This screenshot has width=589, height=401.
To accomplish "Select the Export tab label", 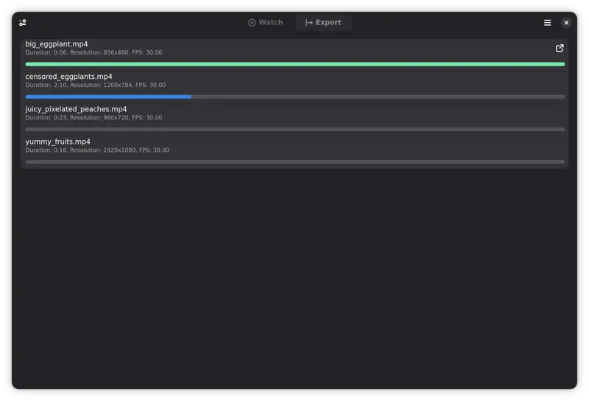I will pyautogui.click(x=328, y=23).
